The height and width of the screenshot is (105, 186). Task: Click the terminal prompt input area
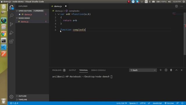click(x=111, y=77)
